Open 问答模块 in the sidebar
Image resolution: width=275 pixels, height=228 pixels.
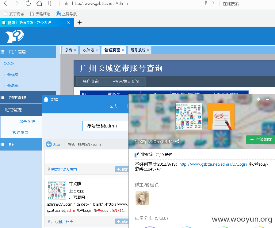tap(11, 75)
